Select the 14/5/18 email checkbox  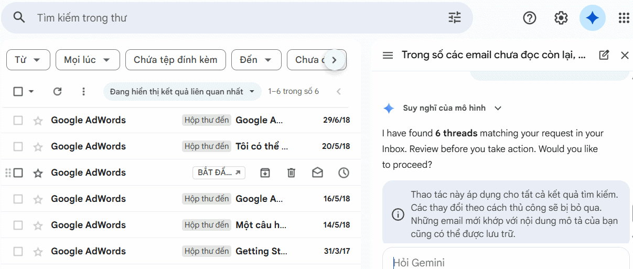[18, 225]
